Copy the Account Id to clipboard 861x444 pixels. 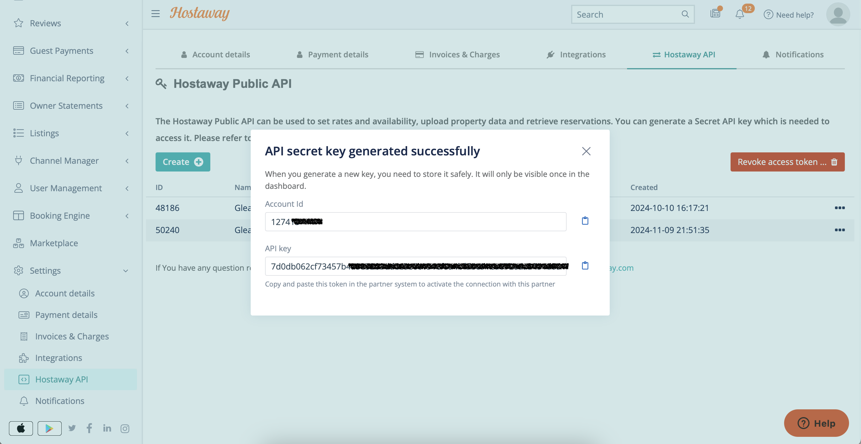[585, 221]
